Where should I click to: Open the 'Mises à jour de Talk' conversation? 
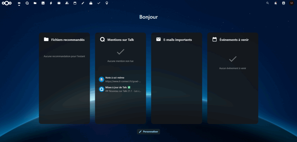pos(120,89)
